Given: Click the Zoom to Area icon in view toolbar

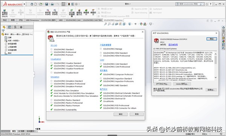Looking at the screenshot, I should [x=109, y=24].
